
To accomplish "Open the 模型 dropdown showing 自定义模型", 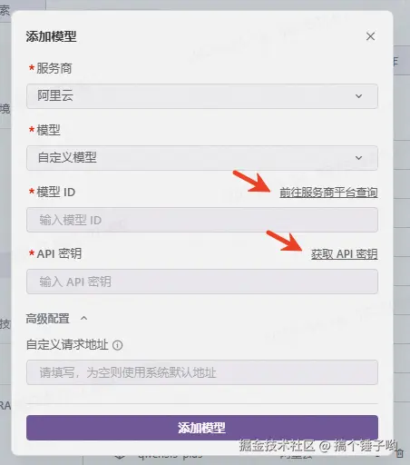I will point(202,158).
